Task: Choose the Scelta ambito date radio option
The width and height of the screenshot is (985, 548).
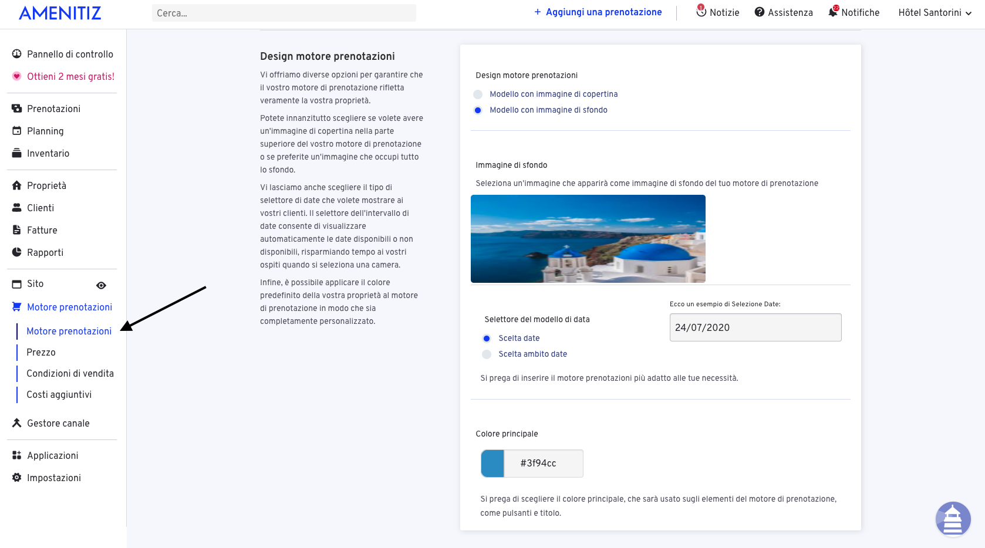Action: click(x=487, y=354)
